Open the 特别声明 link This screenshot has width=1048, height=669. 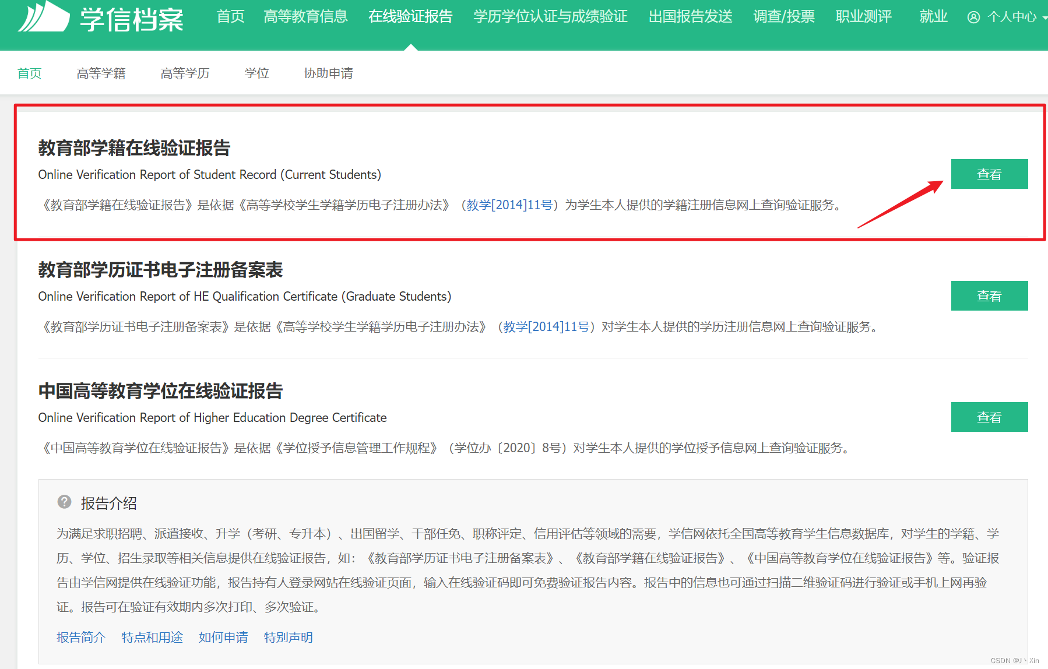[x=289, y=638]
